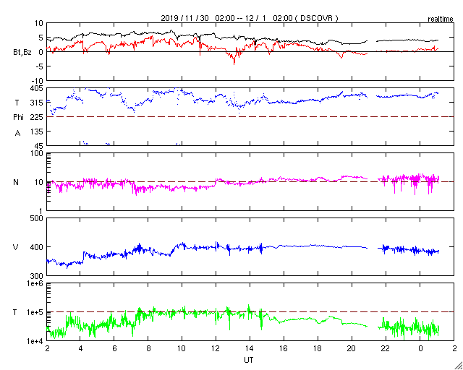Click the "8" hour tick label
463x370 pixels.
(148, 349)
